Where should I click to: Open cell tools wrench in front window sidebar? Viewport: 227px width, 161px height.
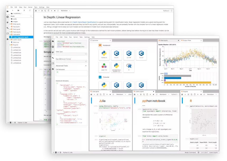53,58
